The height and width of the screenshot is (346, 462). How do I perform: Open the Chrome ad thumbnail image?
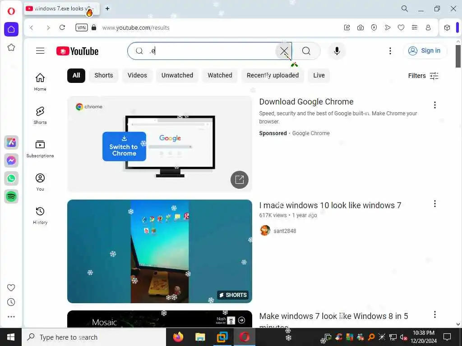160,144
